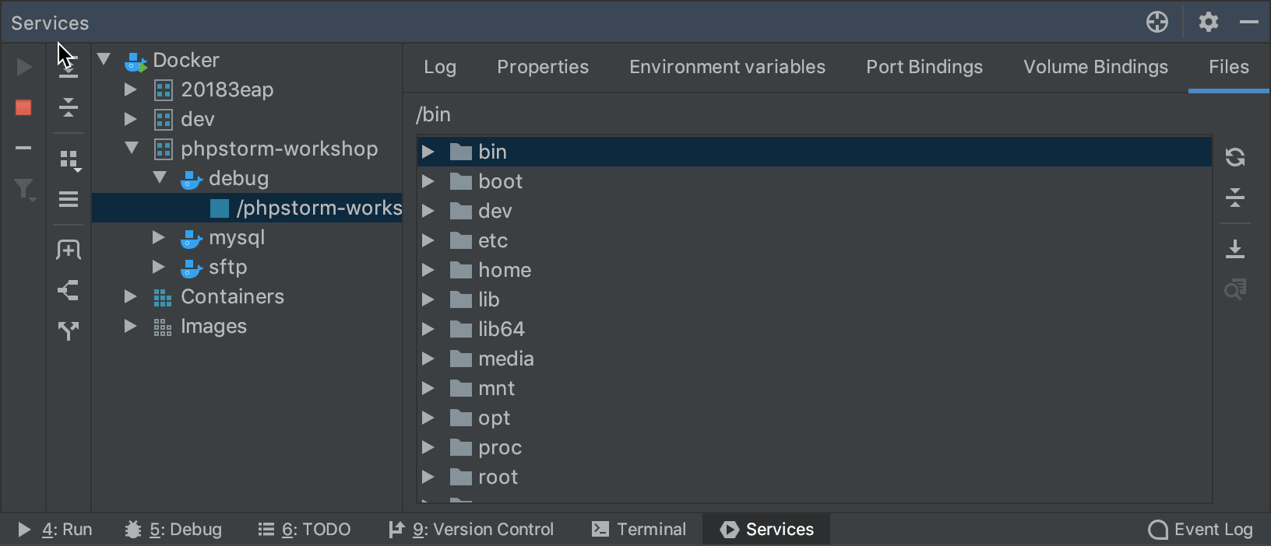
Task: Open the Event Log
Action: tap(1200, 530)
